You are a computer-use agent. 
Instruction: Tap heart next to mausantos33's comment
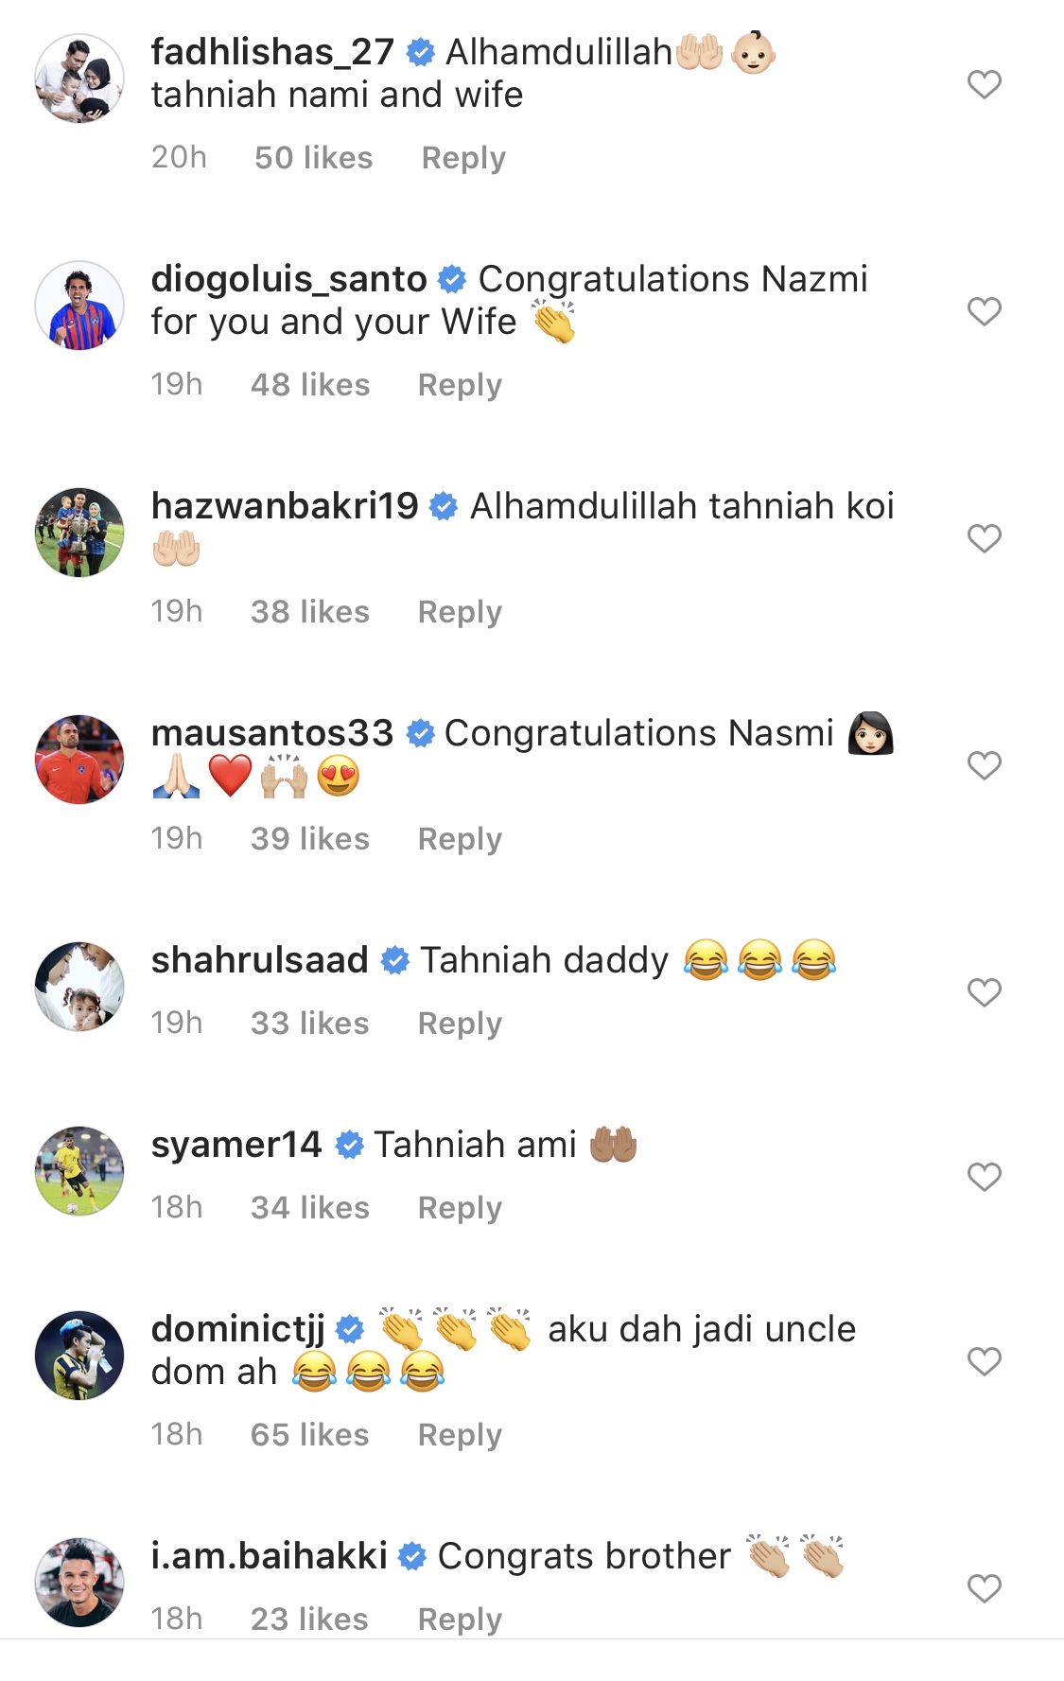[x=984, y=765]
